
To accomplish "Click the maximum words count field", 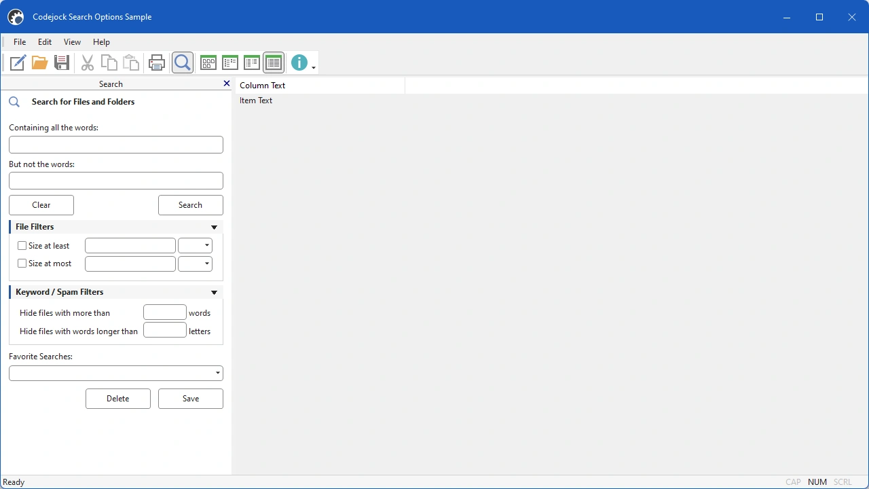I will [165, 312].
